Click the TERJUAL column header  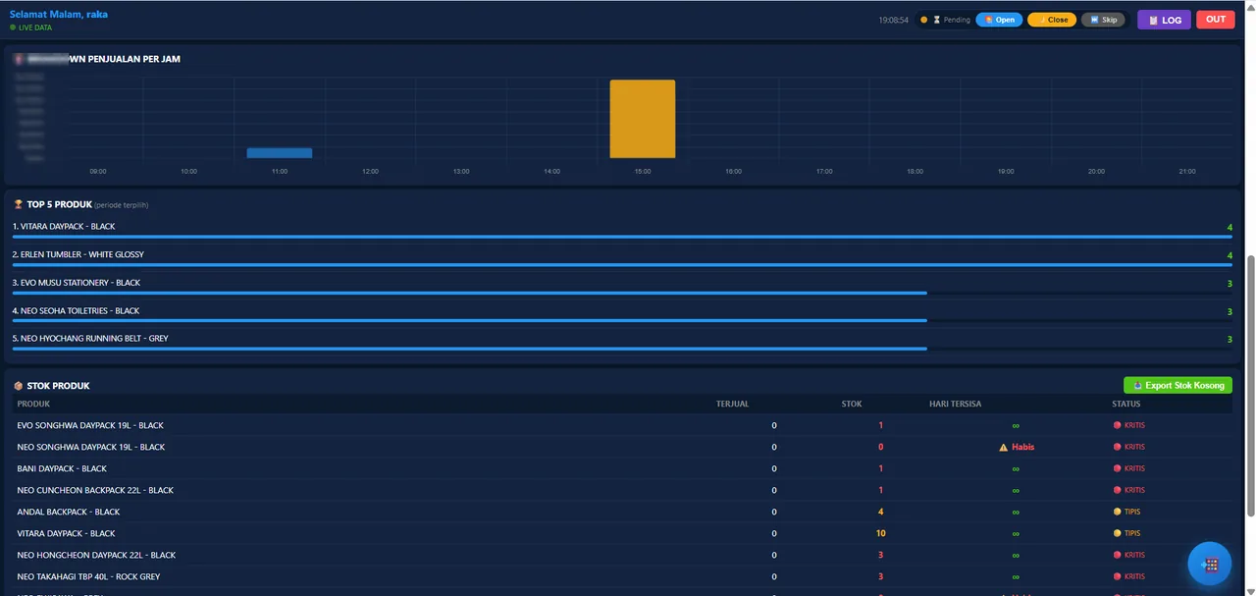[x=732, y=404]
